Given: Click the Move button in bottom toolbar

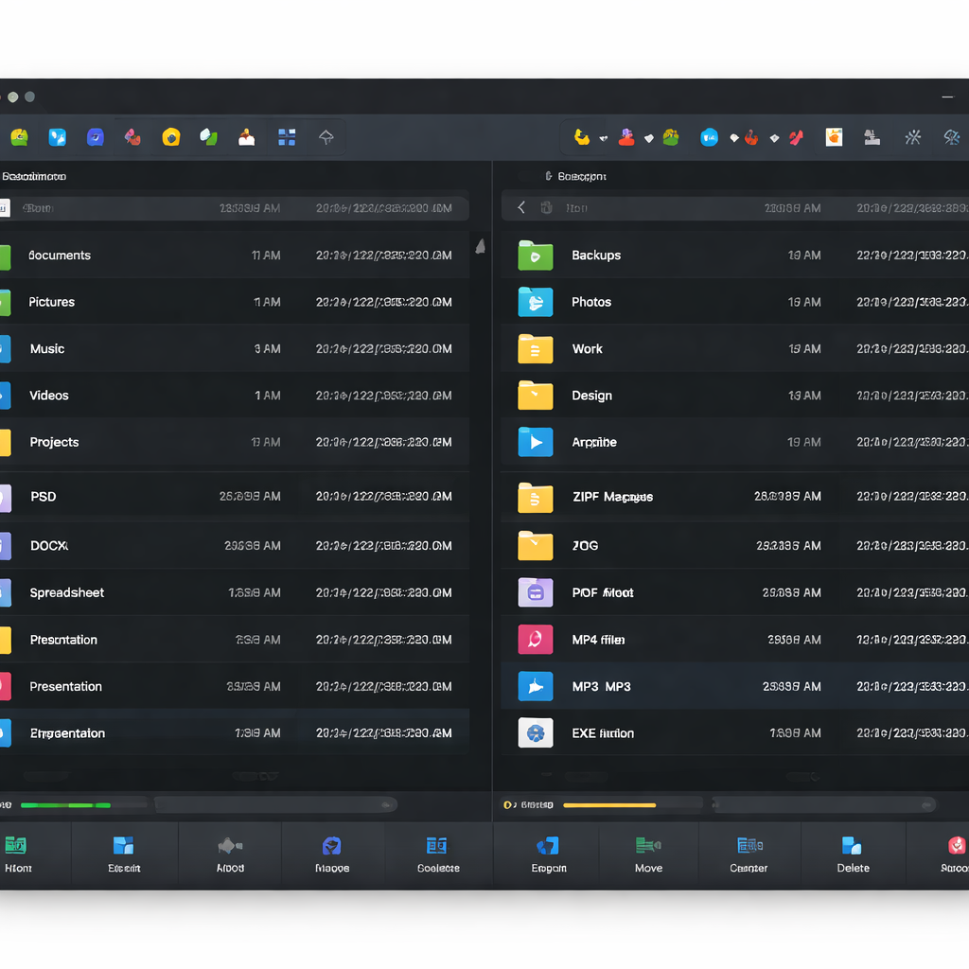Looking at the screenshot, I should click(x=648, y=853).
